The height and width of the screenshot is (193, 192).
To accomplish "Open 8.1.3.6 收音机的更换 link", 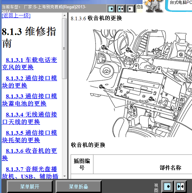I will coord(30,154).
